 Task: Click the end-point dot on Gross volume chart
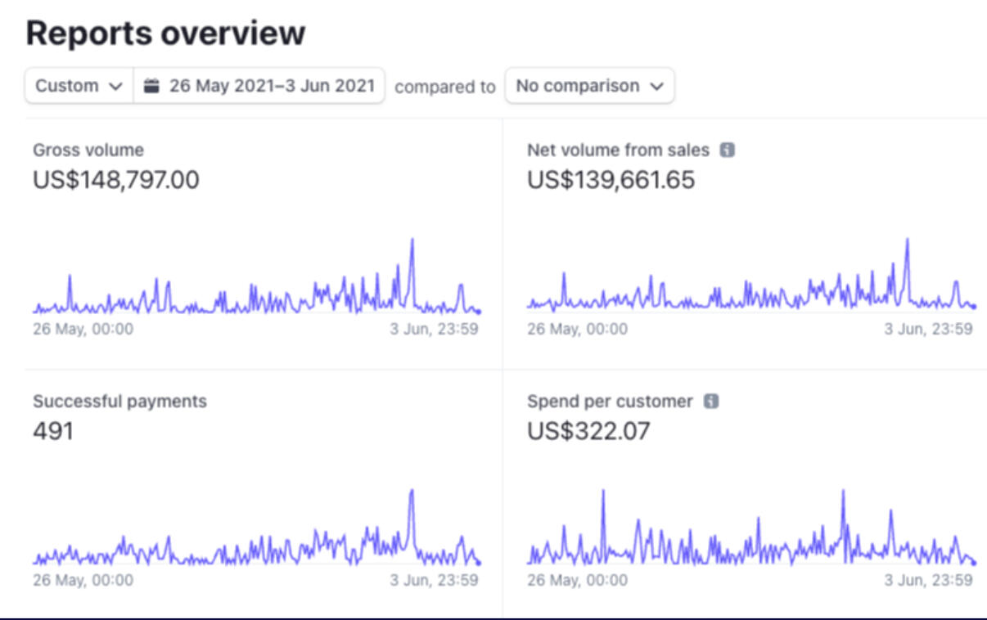pos(479,312)
